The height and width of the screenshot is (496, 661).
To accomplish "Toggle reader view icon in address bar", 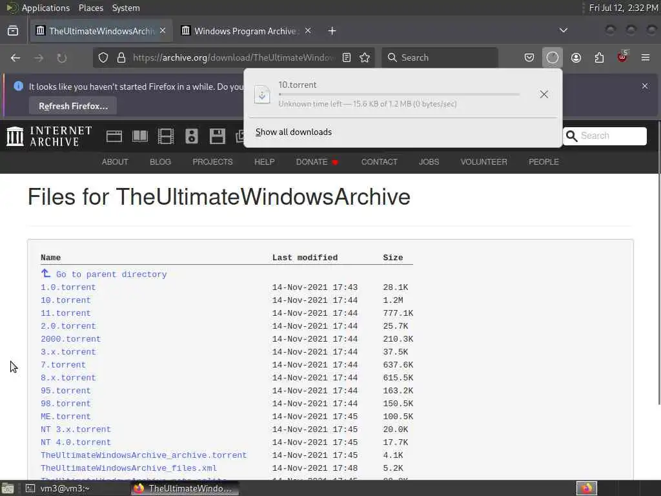I will point(347,57).
